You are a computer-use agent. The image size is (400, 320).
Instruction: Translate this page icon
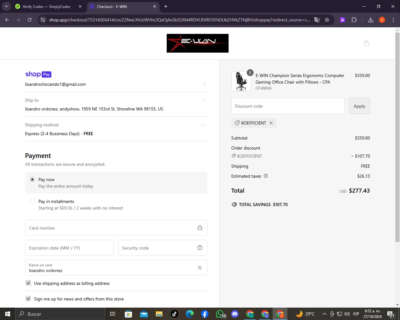click(x=317, y=20)
